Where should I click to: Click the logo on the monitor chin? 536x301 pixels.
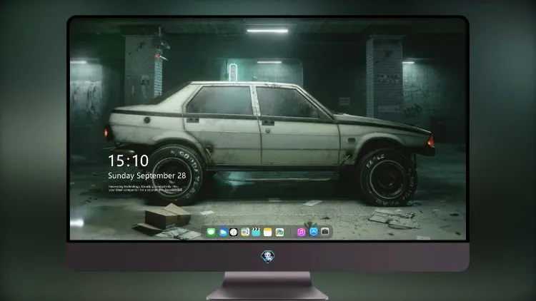pos(268,257)
